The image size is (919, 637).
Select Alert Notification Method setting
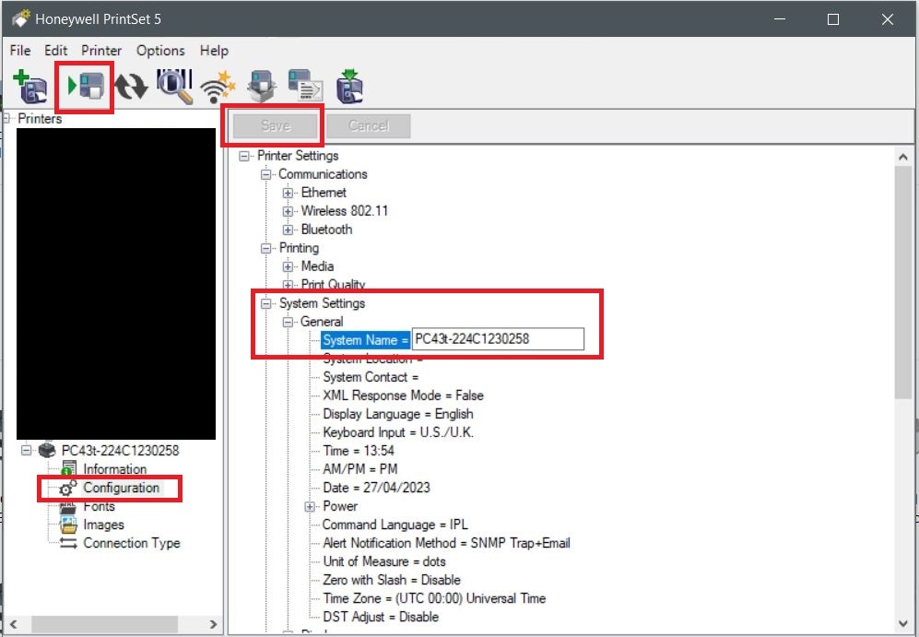tap(446, 543)
